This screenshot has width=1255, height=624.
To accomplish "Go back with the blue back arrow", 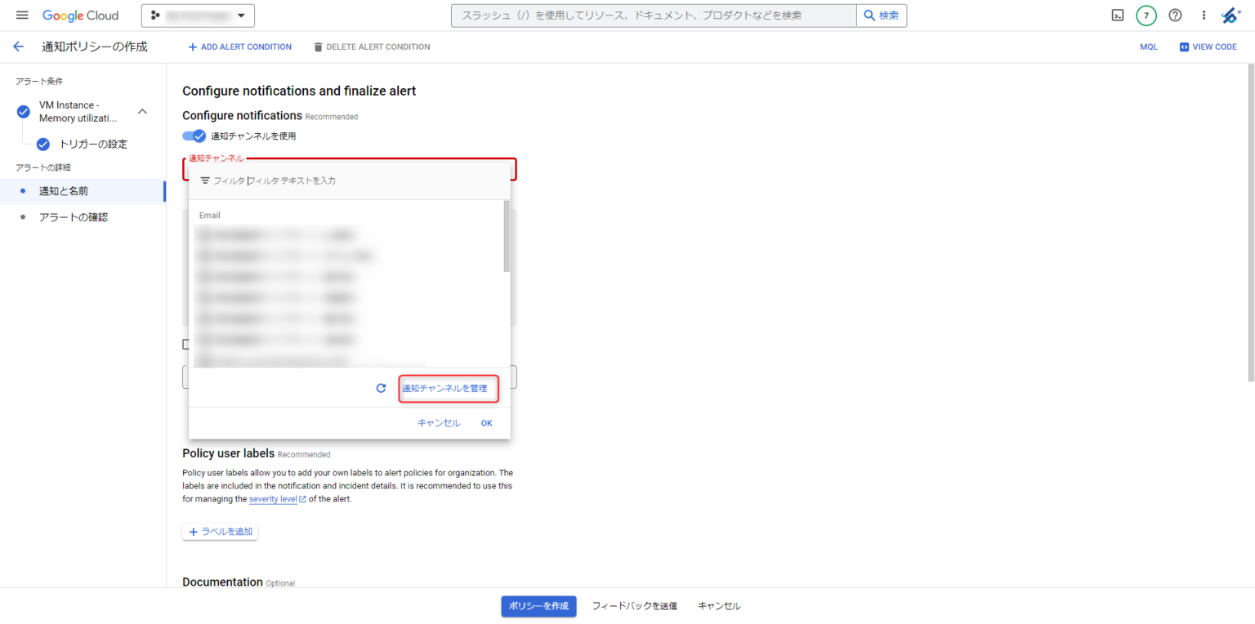I will point(18,47).
